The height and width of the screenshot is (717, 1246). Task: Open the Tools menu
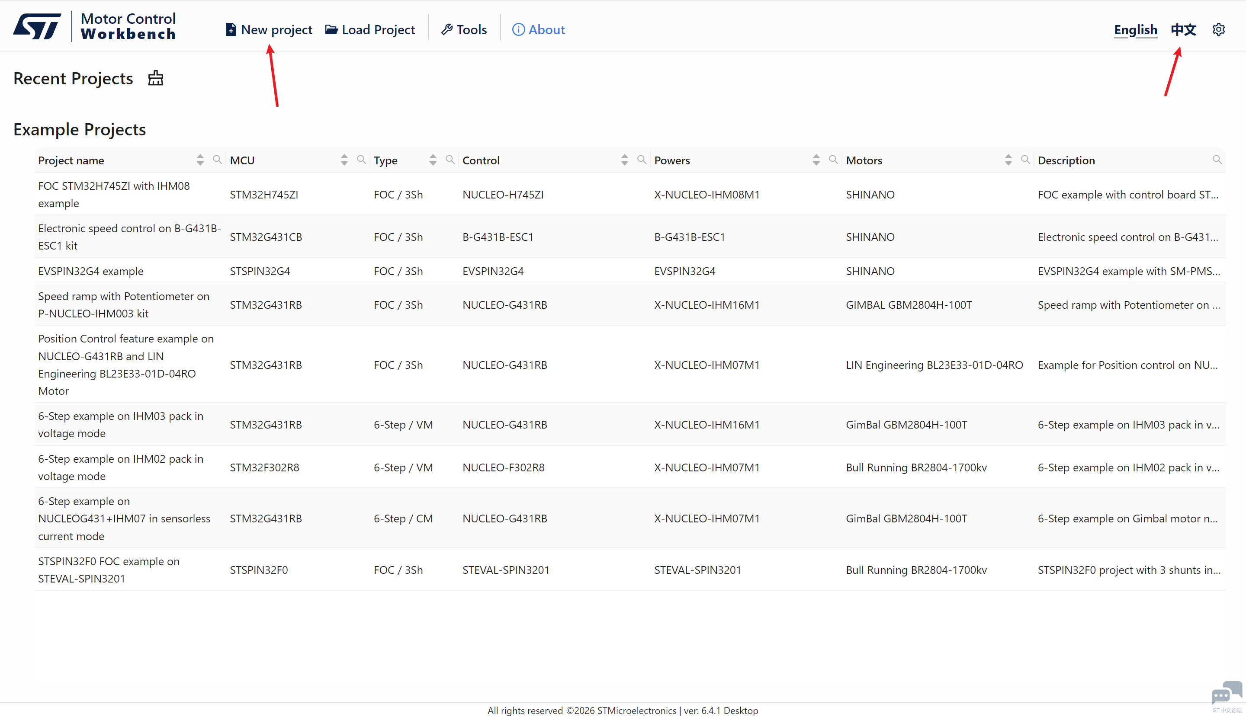[464, 29]
